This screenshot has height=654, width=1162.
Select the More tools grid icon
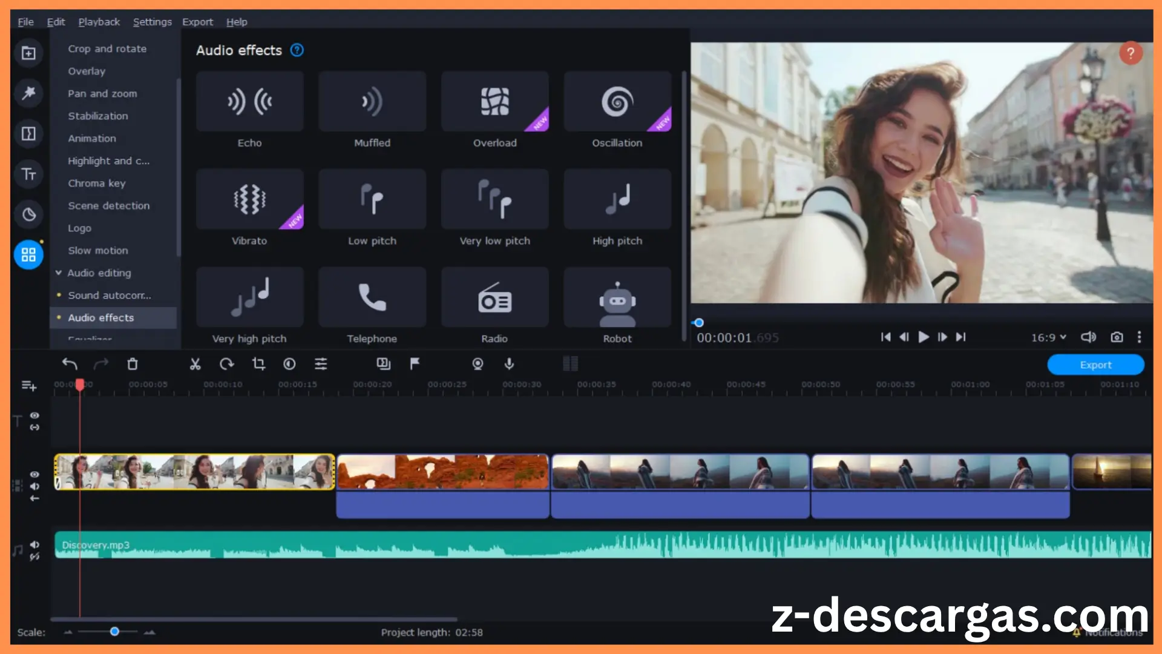pos(28,254)
